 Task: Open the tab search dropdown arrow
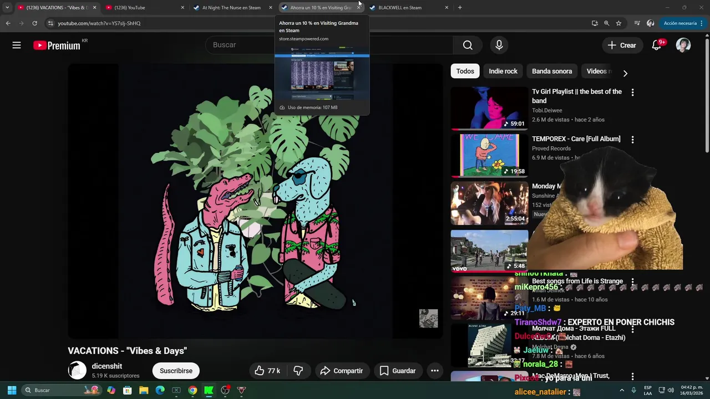click(7, 8)
